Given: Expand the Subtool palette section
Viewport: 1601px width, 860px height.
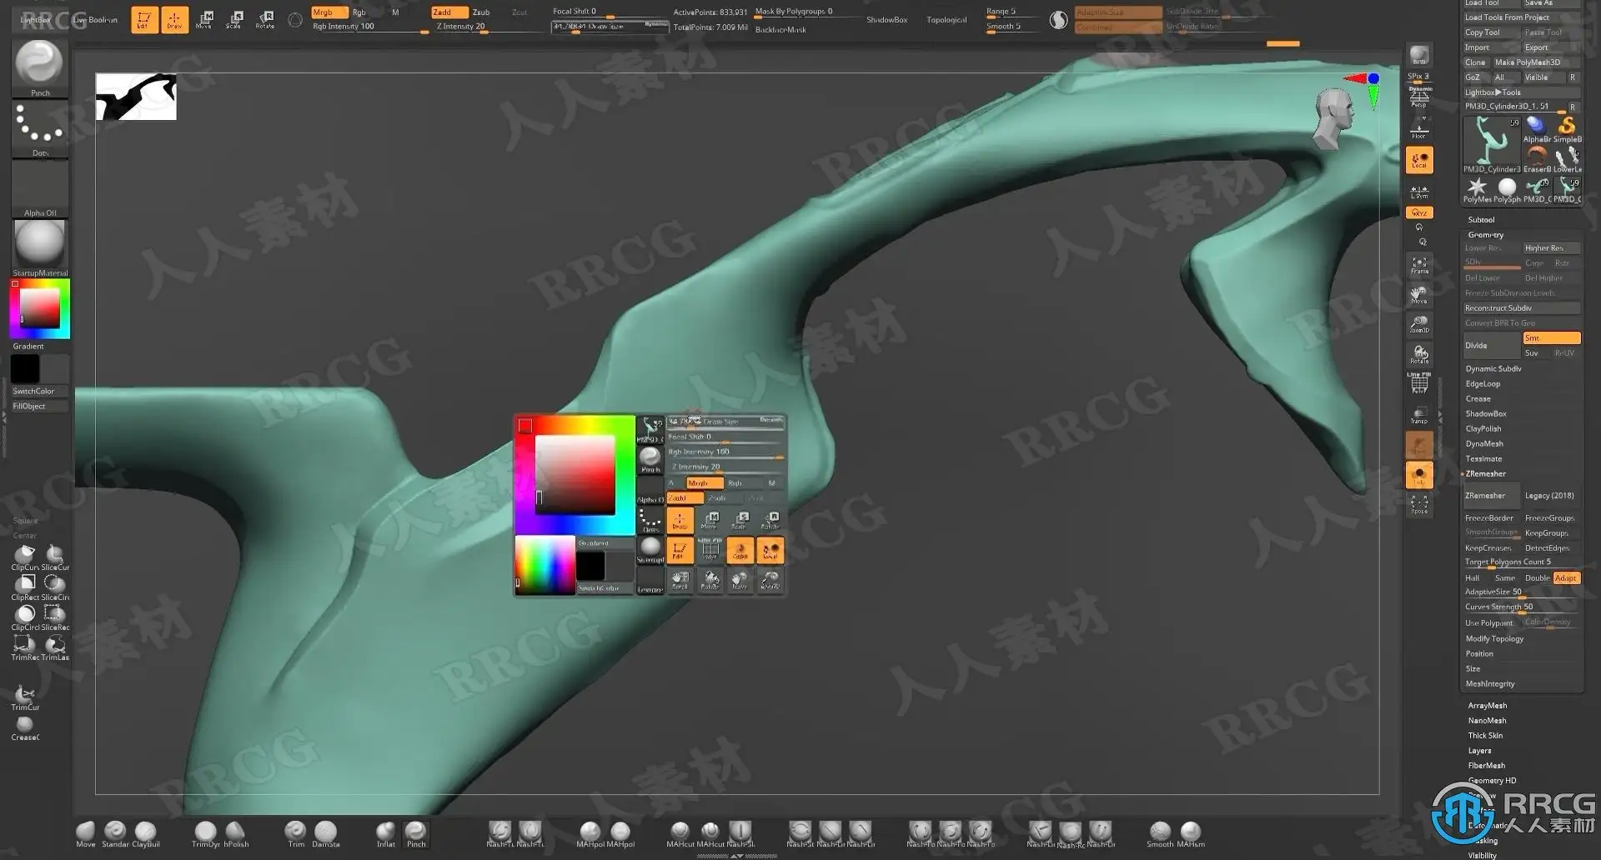Looking at the screenshot, I should [1481, 220].
